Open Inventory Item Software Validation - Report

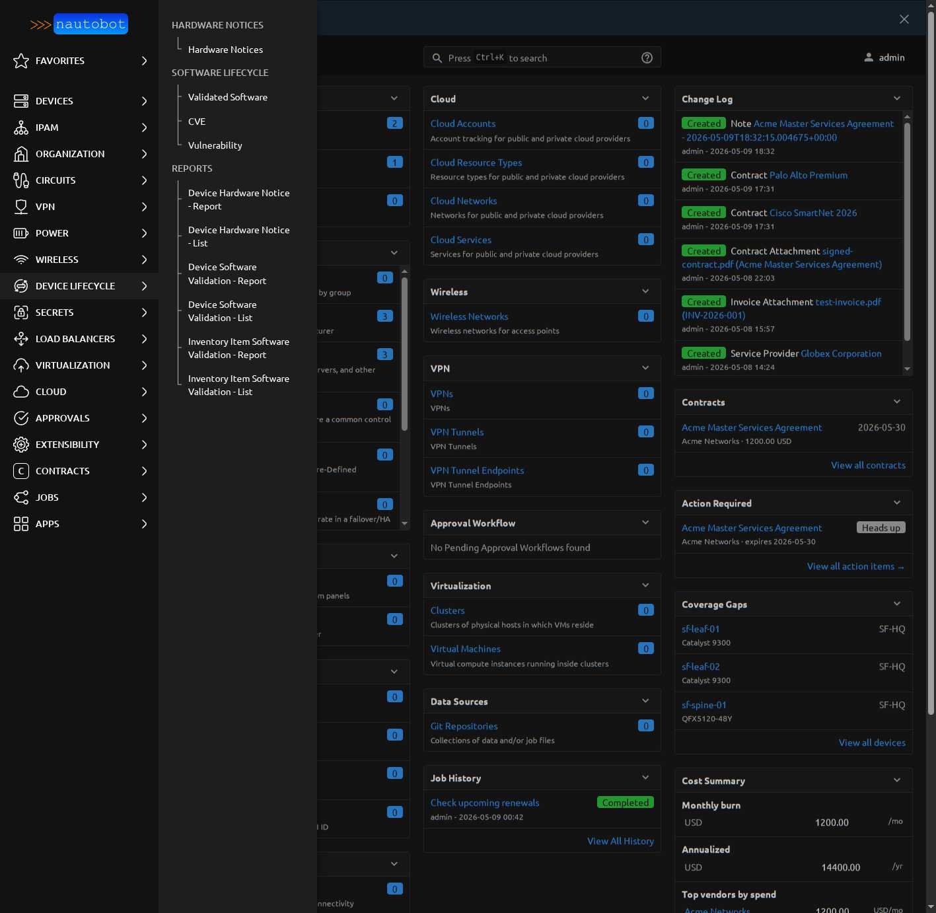239,348
